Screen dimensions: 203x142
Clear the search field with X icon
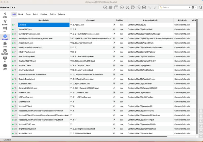point(193,7)
